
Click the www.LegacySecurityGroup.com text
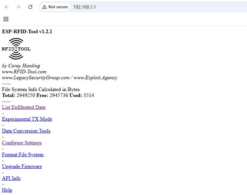(x=36, y=78)
